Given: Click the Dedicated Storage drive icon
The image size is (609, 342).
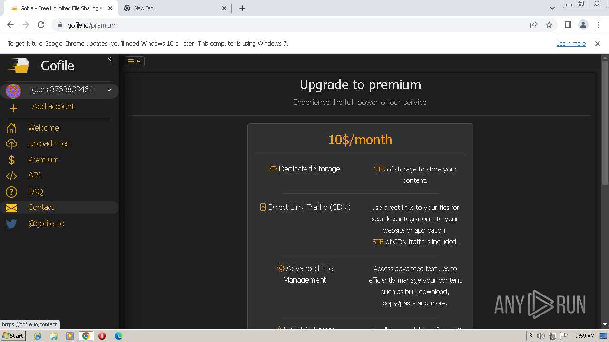Looking at the screenshot, I should pos(273,169).
